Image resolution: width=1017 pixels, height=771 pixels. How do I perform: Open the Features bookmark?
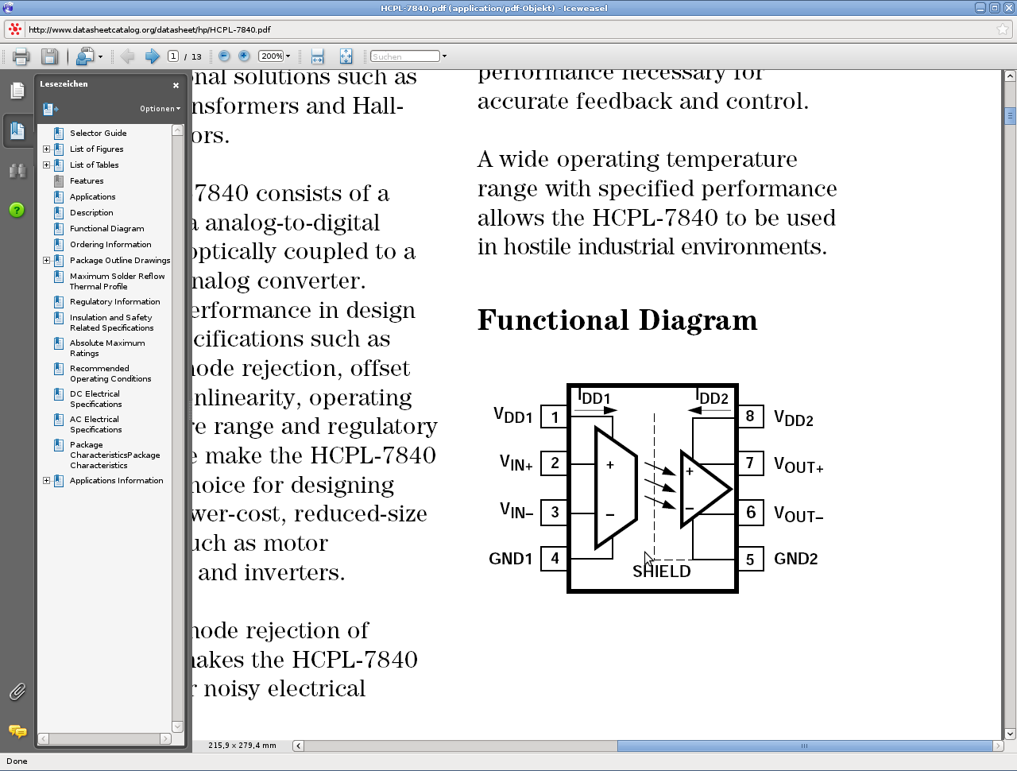pos(87,181)
